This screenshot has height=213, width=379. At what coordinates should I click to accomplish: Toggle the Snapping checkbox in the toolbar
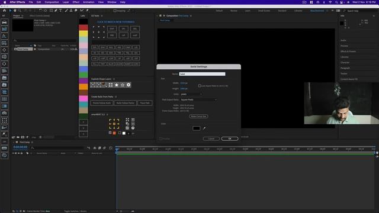point(115,11)
